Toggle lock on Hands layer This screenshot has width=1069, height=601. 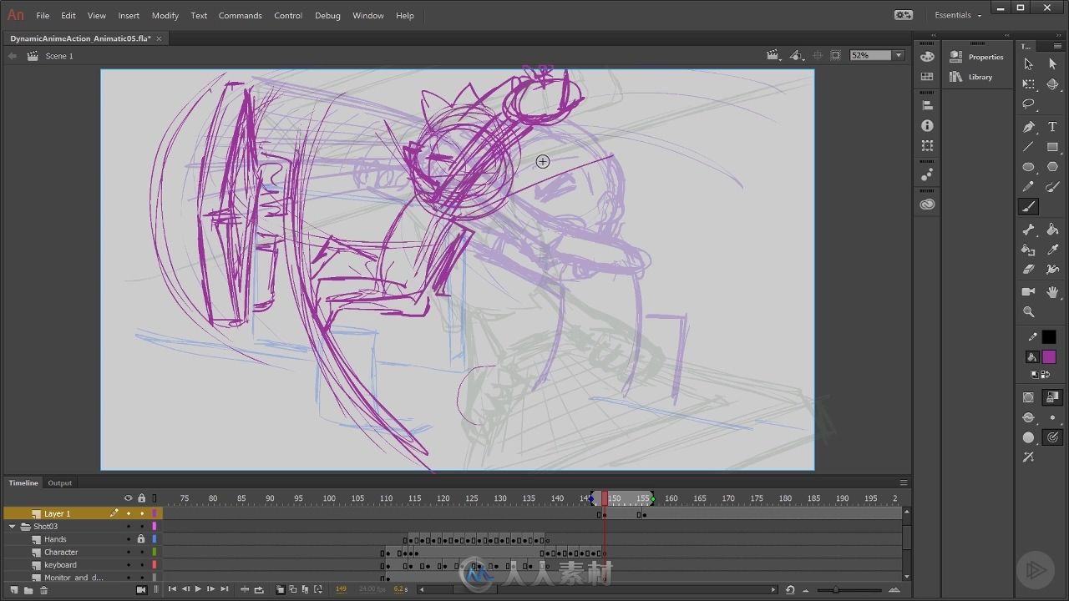tap(141, 539)
